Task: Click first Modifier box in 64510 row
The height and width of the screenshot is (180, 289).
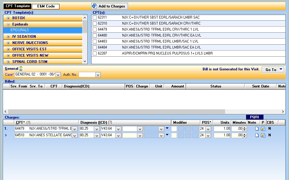Action: 174,135
